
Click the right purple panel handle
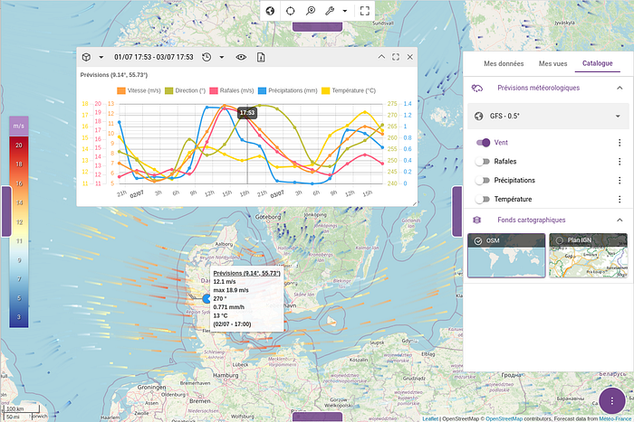pos(456,211)
